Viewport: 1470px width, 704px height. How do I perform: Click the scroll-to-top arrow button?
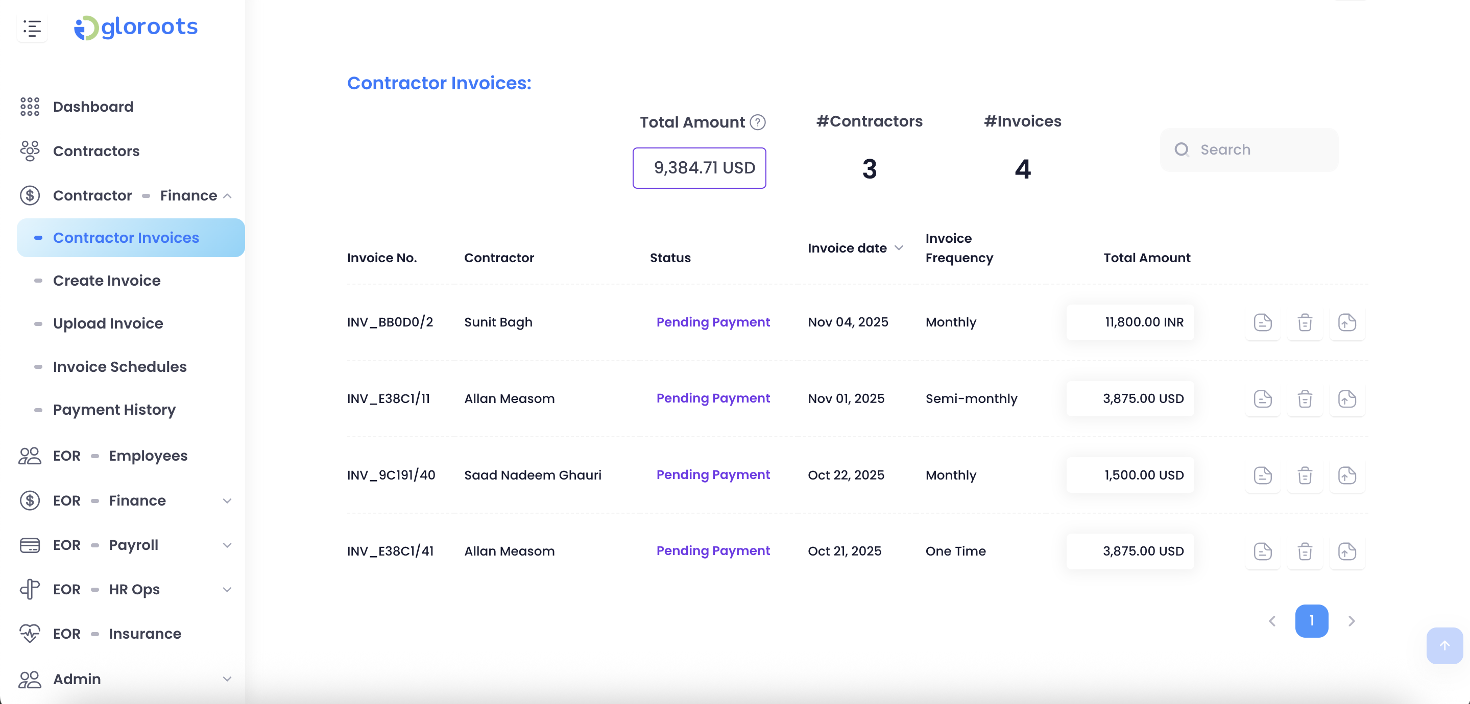click(1444, 645)
